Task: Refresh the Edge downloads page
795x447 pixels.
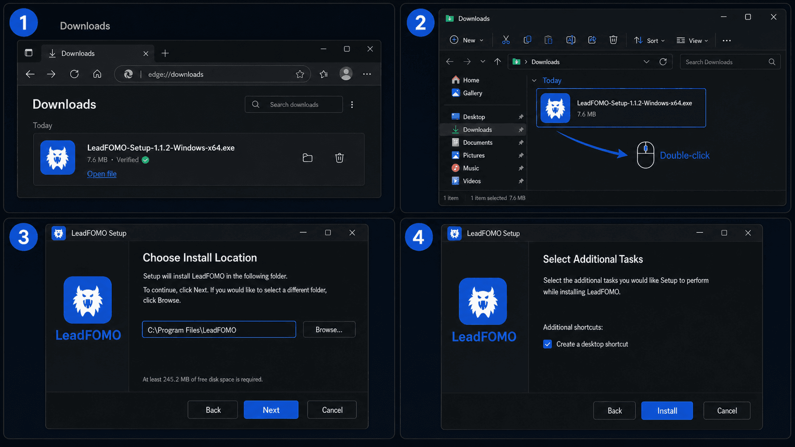Action: click(x=74, y=74)
